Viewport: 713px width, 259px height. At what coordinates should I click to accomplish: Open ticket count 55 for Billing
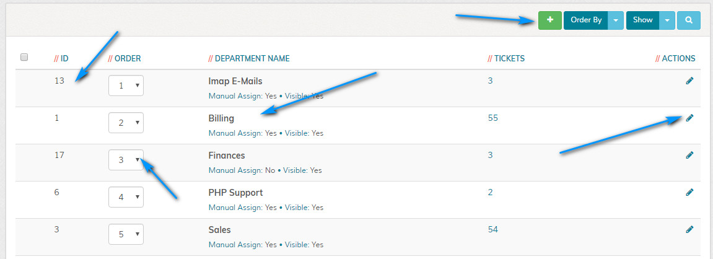[492, 118]
